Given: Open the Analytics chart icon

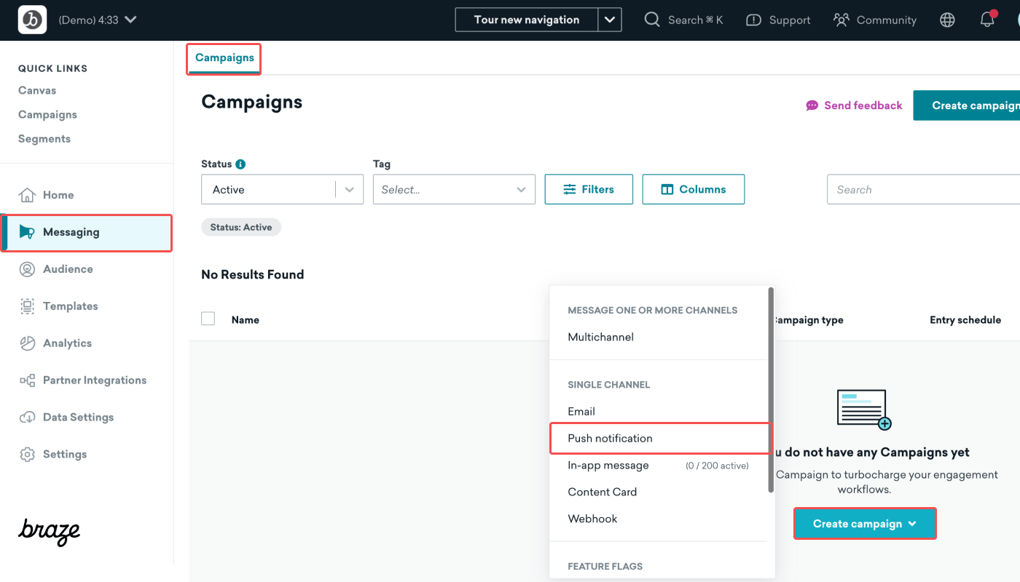Looking at the screenshot, I should pos(27,343).
